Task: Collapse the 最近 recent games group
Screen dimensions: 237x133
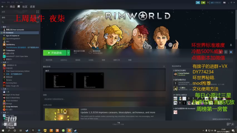Action: coord(2,27)
